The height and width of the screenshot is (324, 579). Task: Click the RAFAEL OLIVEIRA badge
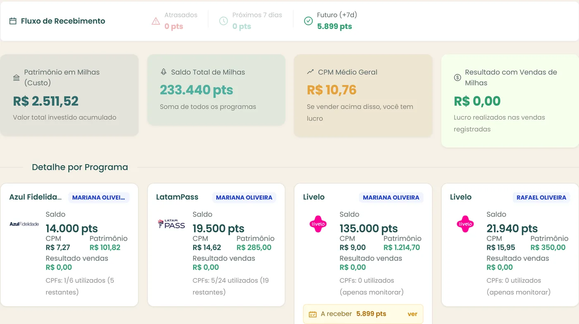pyautogui.click(x=541, y=198)
